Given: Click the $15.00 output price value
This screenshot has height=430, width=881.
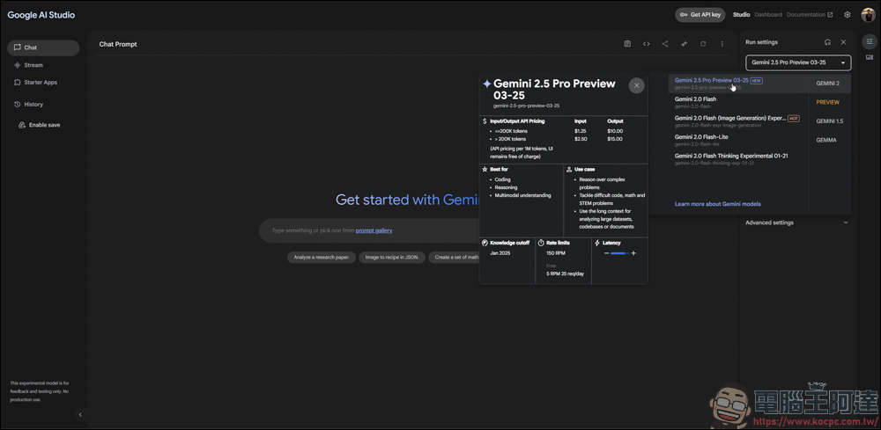Looking at the screenshot, I should click(x=615, y=138).
